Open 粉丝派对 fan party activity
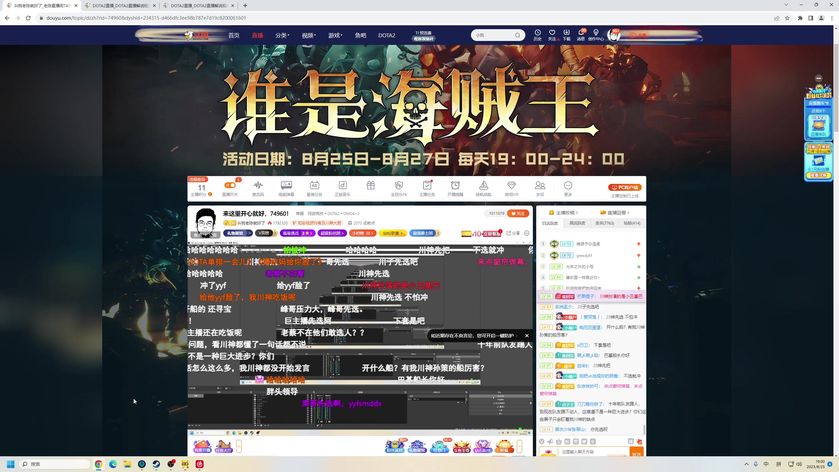The height and width of the screenshot is (472, 839). click(395, 446)
